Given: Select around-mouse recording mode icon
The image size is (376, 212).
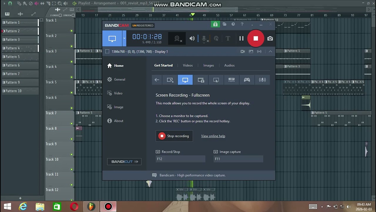Looking at the screenshot, I should 216,80.
